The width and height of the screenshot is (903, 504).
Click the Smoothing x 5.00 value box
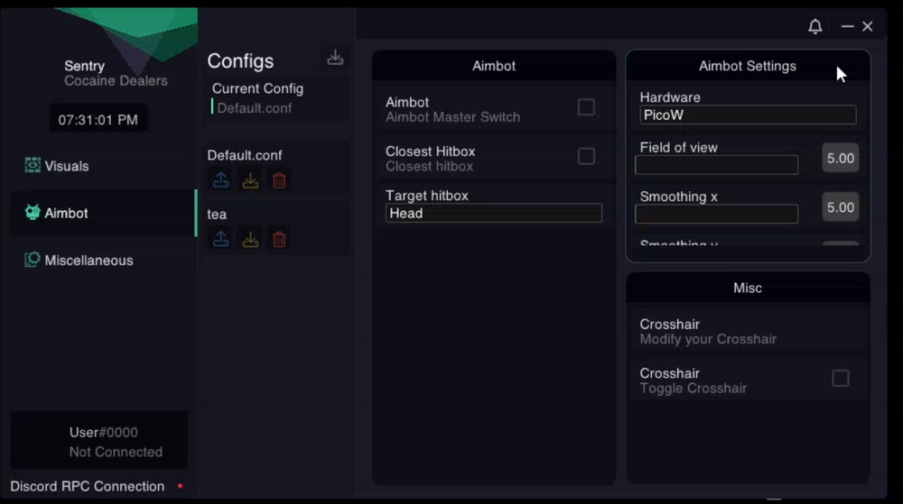point(840,206)
